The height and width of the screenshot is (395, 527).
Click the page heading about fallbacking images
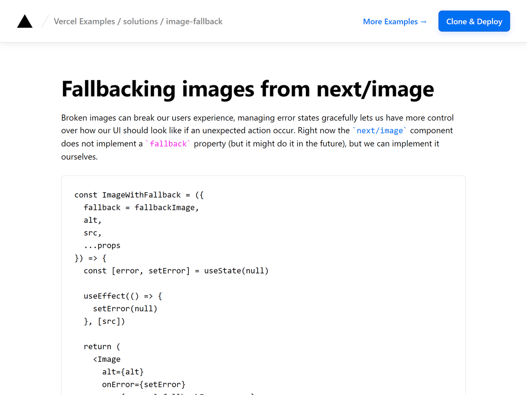click(247, 89)
